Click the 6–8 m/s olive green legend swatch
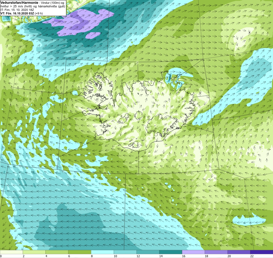 click(79, 252)
